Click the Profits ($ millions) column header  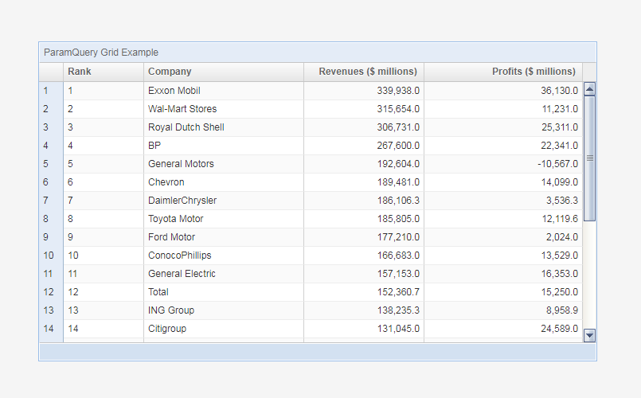point(502,72)
